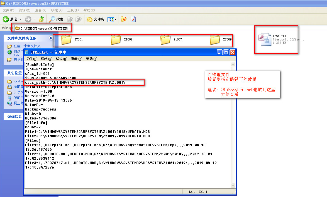This screenshot has height=197, width=327.
Task: Select the ZT002 folder
Action: click(x=116, y=40)
